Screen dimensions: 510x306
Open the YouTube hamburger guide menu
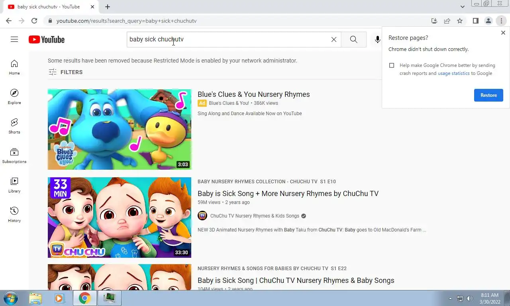(x=14, y=39)
